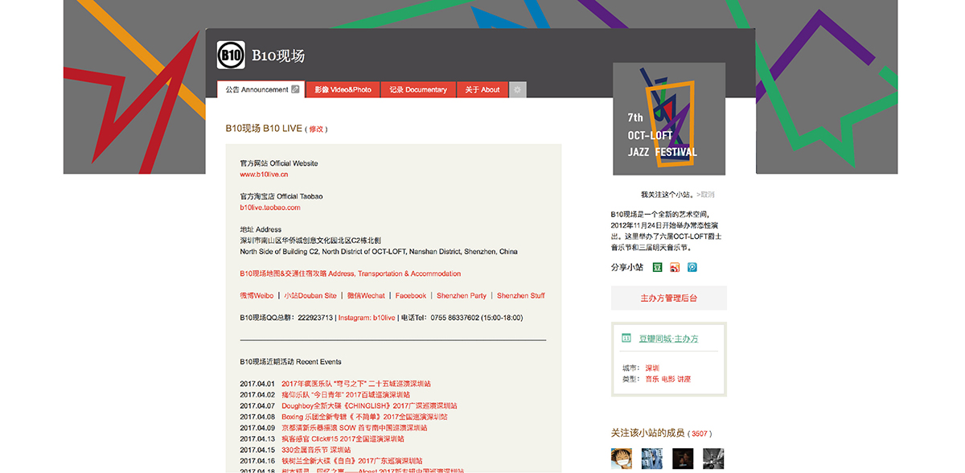Click the 取消 unfollow link
965x473 pixels.
coord(707,195)
